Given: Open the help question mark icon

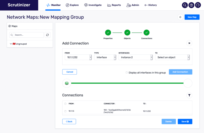Looking at the screenshot, I should click(x=191, y=5).
